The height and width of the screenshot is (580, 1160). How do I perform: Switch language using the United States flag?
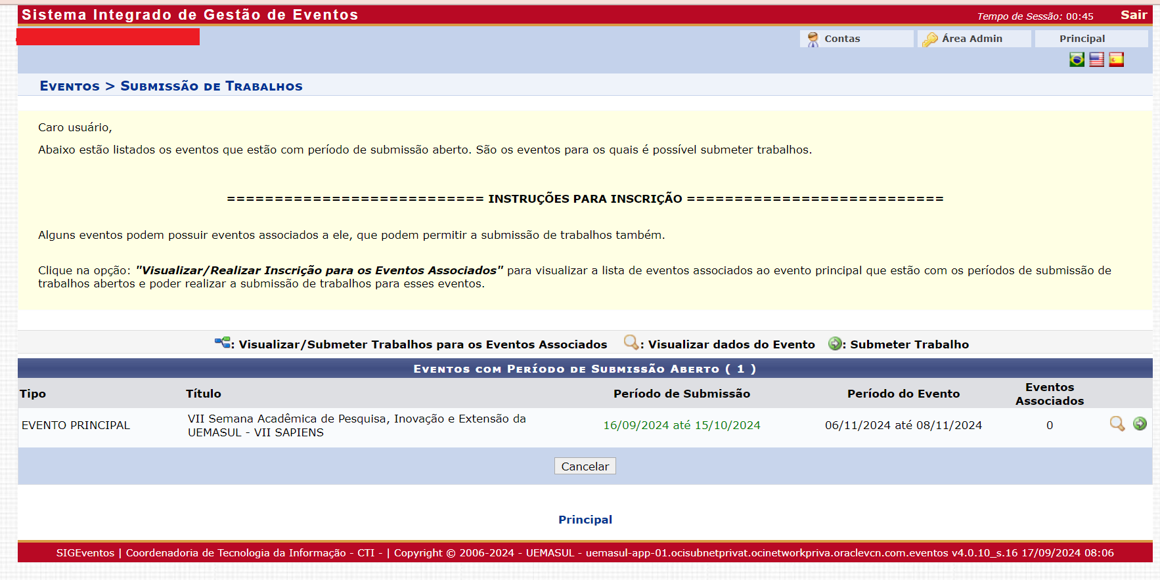pos(1096,60)
